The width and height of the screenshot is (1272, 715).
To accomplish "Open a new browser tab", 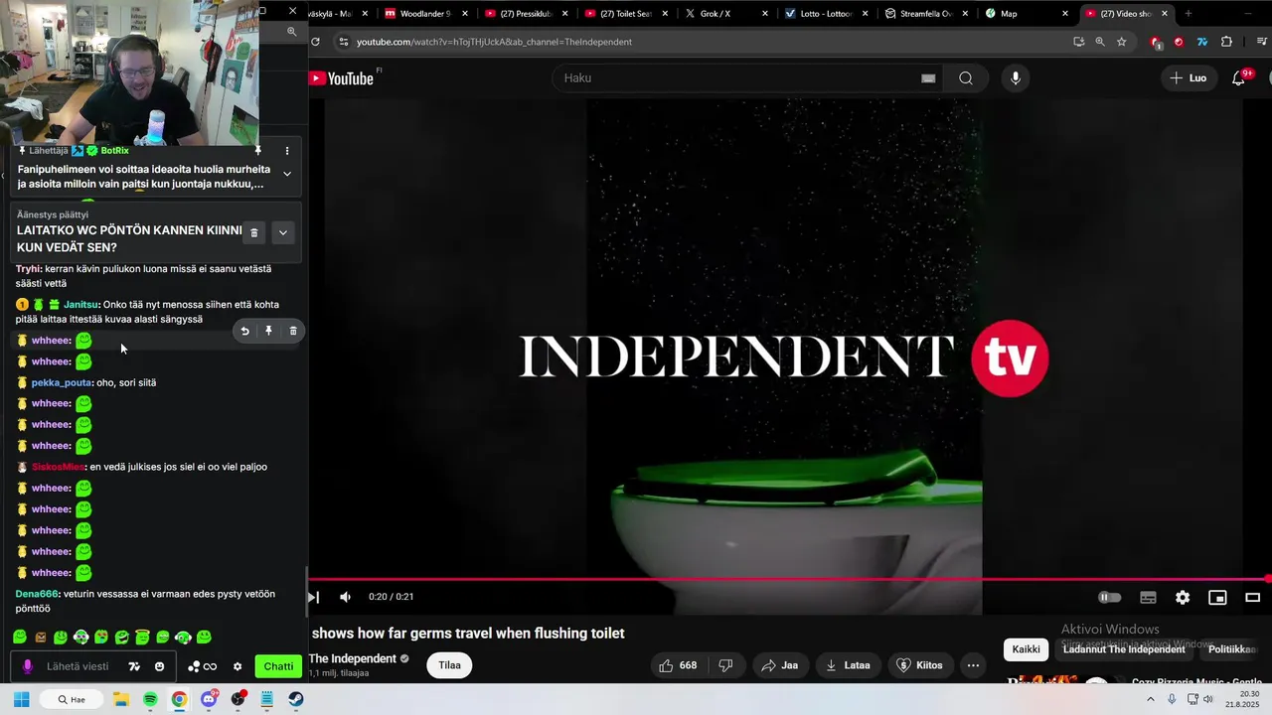I will tap(1188, 14).
